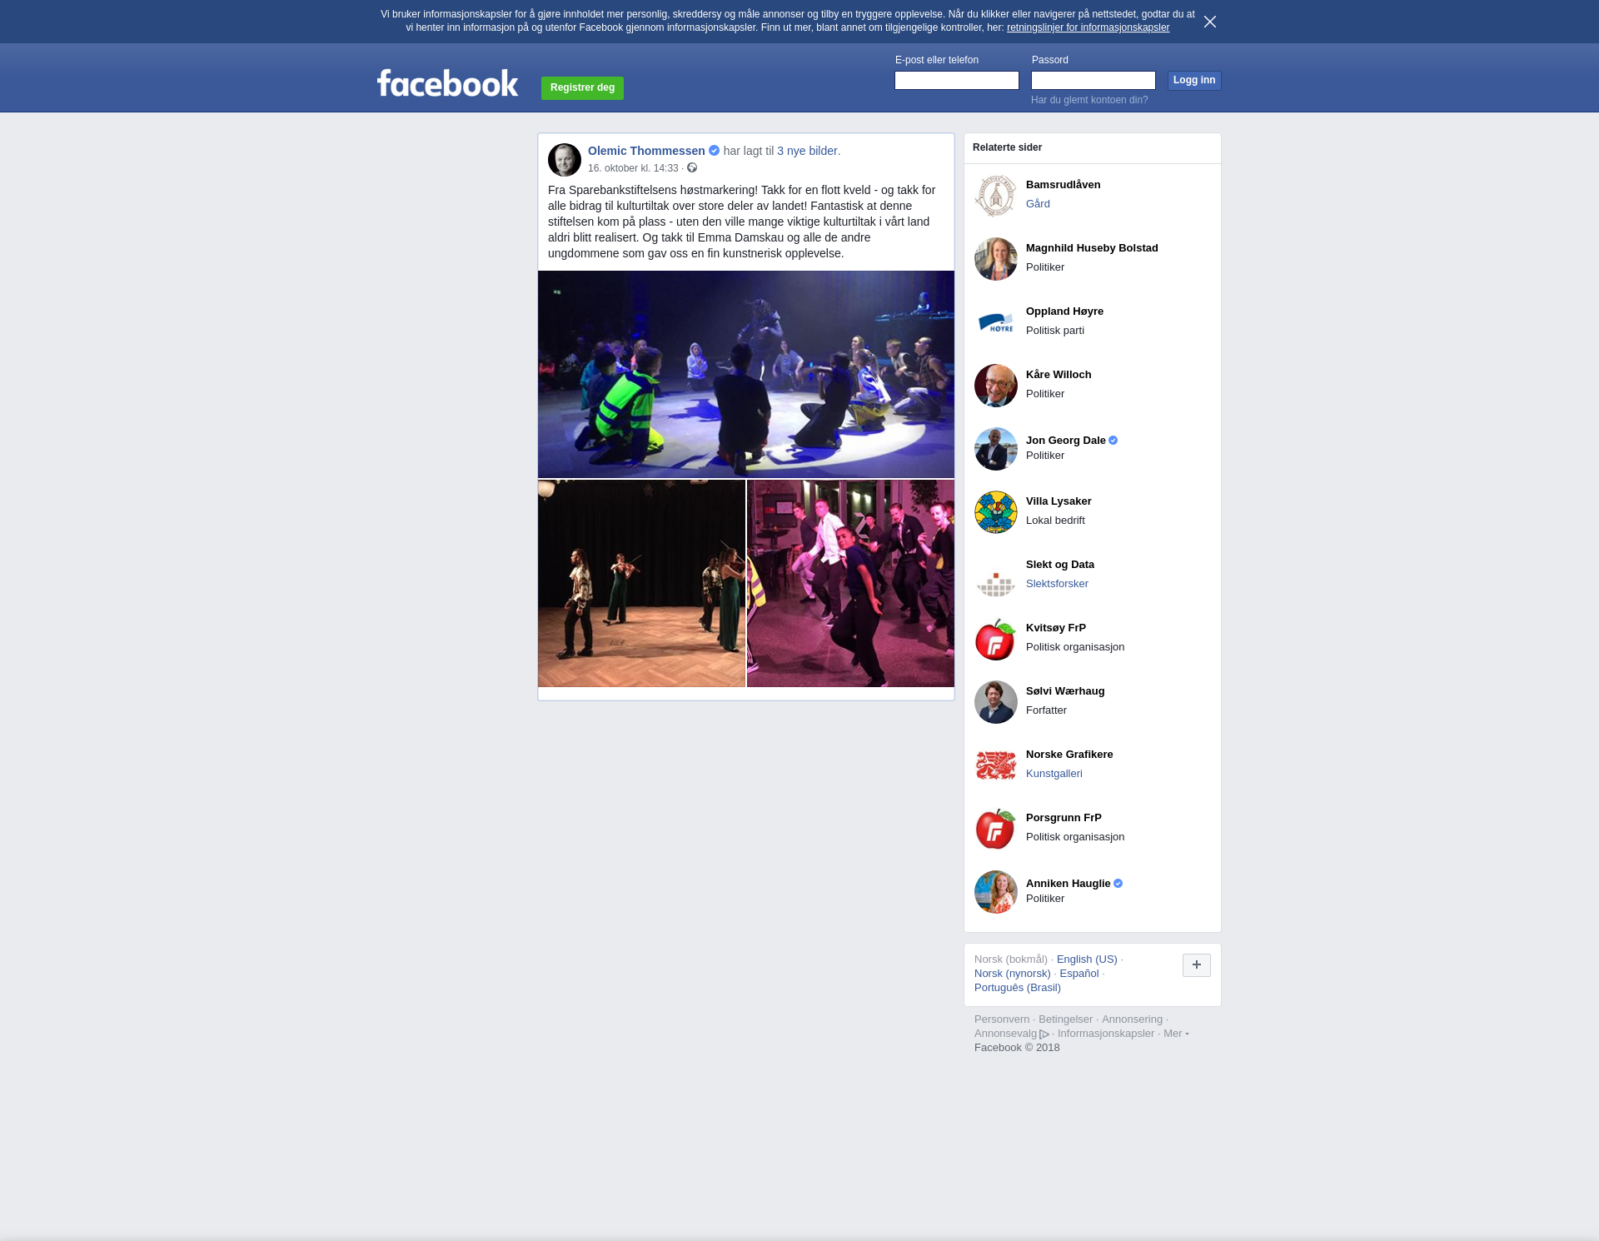
Task: Open Bamsrudlåven page name
Action: [x=1064, y=185]
